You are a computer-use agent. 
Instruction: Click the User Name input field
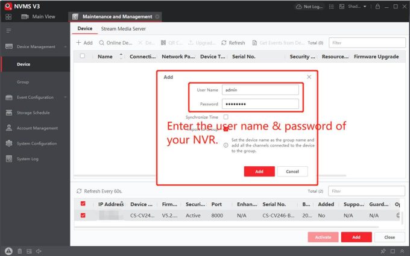coord(260,90)
